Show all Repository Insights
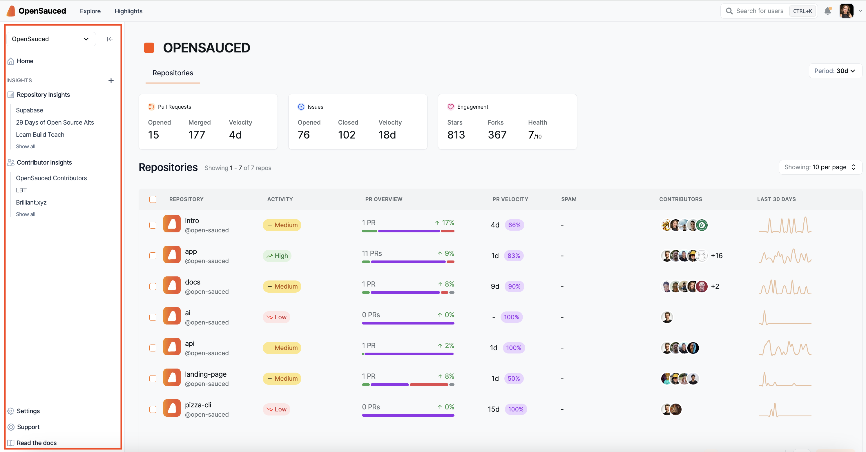 (x=26, y=146)
